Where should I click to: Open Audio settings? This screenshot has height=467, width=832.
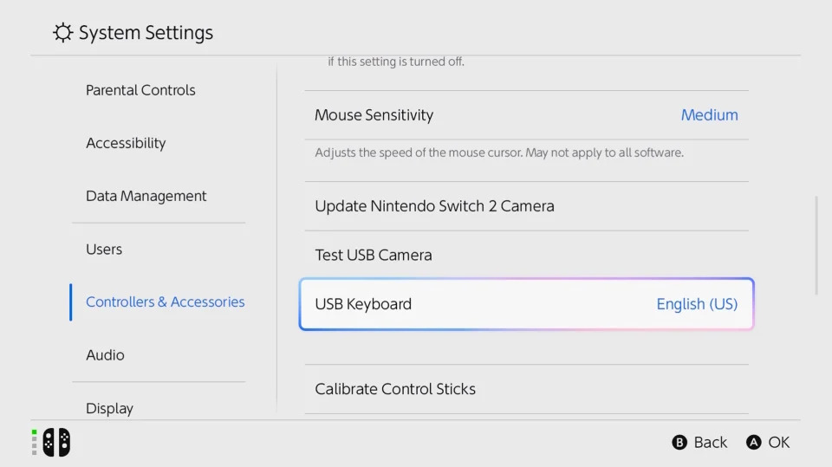tap(105, 355)
